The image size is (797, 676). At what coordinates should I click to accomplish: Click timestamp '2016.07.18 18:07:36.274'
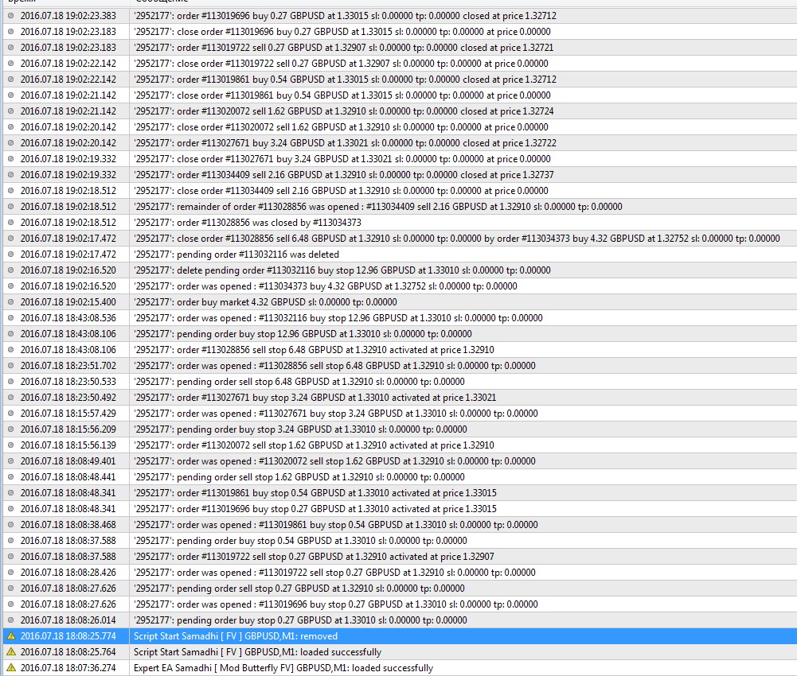[x=68, y=668]
